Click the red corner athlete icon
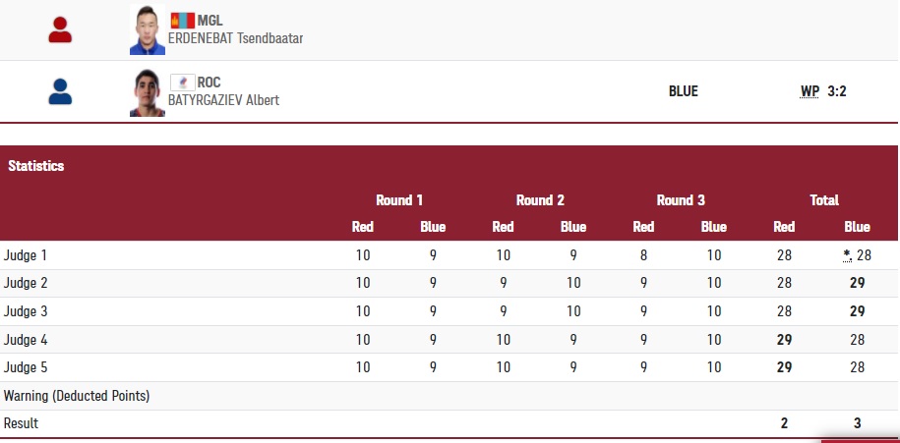 60,30
